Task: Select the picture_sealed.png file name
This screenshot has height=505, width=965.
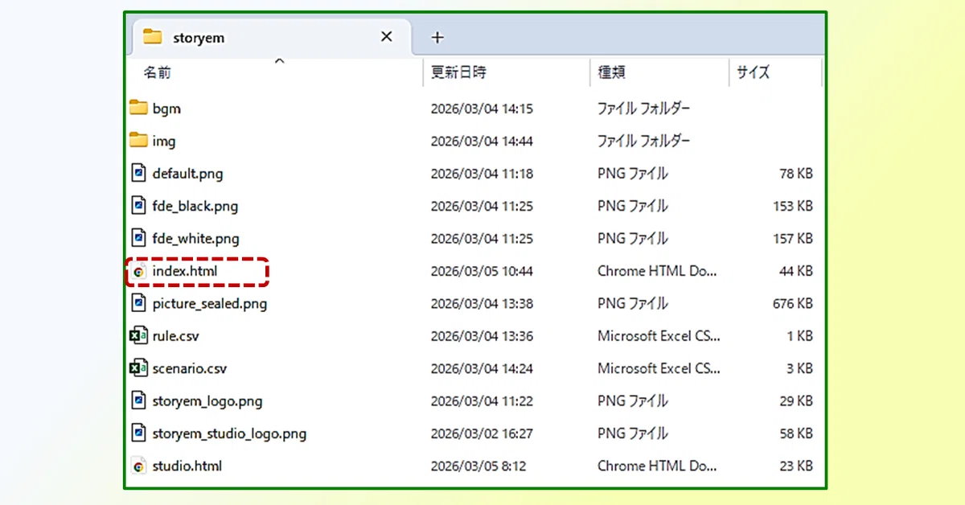Action: coord(210,304)
